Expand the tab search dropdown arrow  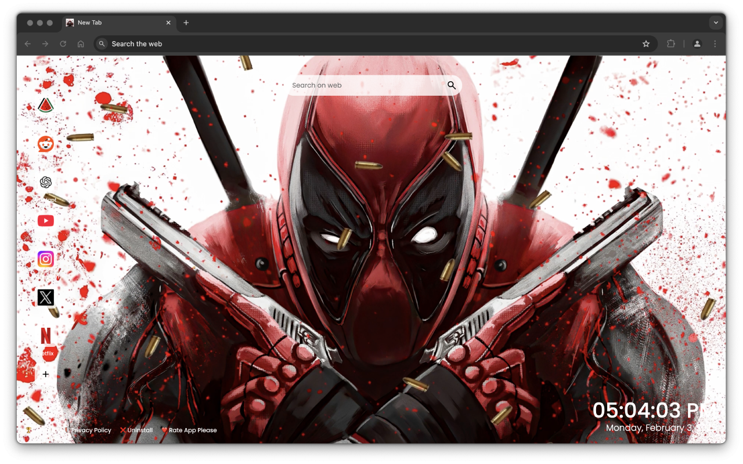(716, 23)
